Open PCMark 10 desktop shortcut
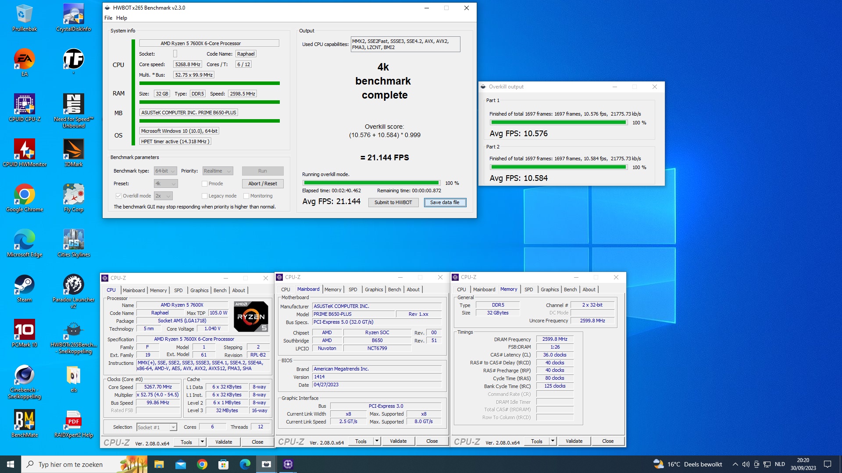 pyautogui.click(x=25, y=333)
